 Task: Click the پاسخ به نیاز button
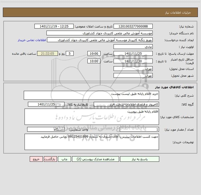pos(140,159)
